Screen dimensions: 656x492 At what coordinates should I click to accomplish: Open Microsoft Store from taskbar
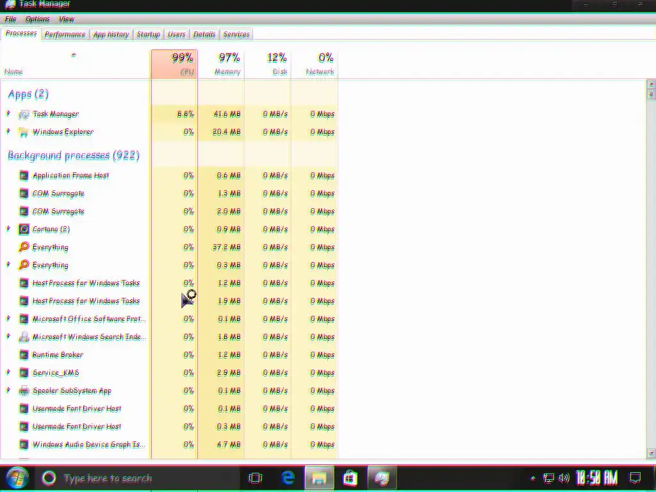(x=350, y=478)
